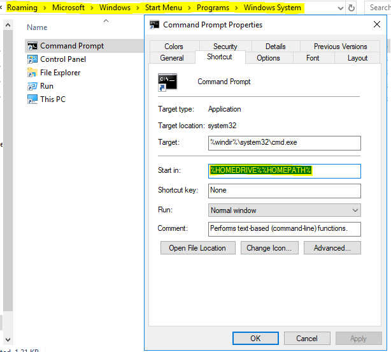Click the navigation pane vertical scrollbar thumb
Image resolution: width=391 pixels, height=352 pixels.
point(8,170)
